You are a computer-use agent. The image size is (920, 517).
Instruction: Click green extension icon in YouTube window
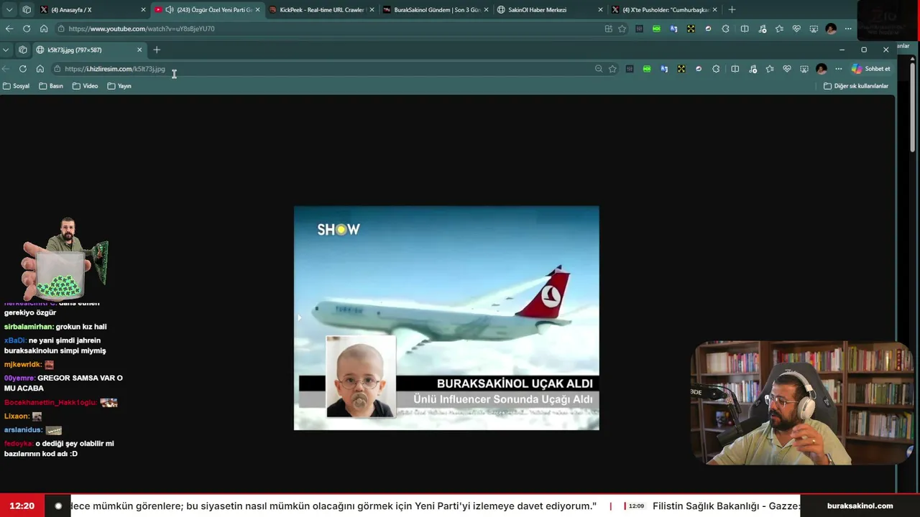(656, 29)
